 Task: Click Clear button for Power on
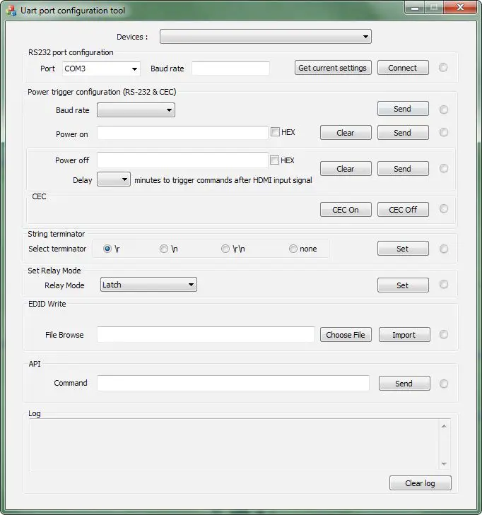(x=346, y=133)
